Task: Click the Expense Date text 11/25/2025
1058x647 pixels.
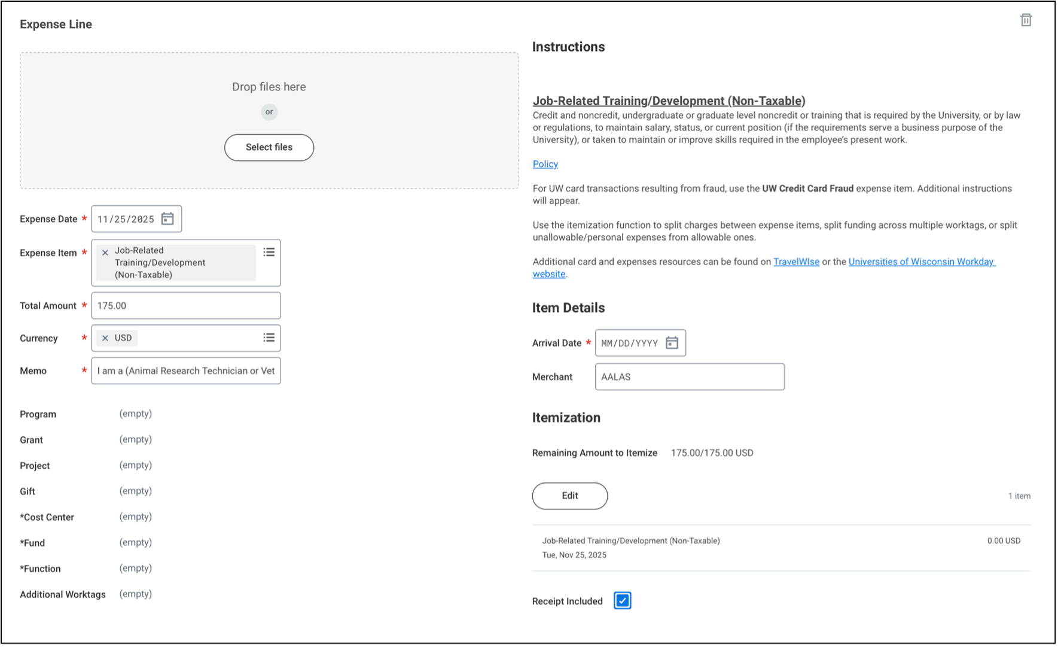Action: pos(126,219)
